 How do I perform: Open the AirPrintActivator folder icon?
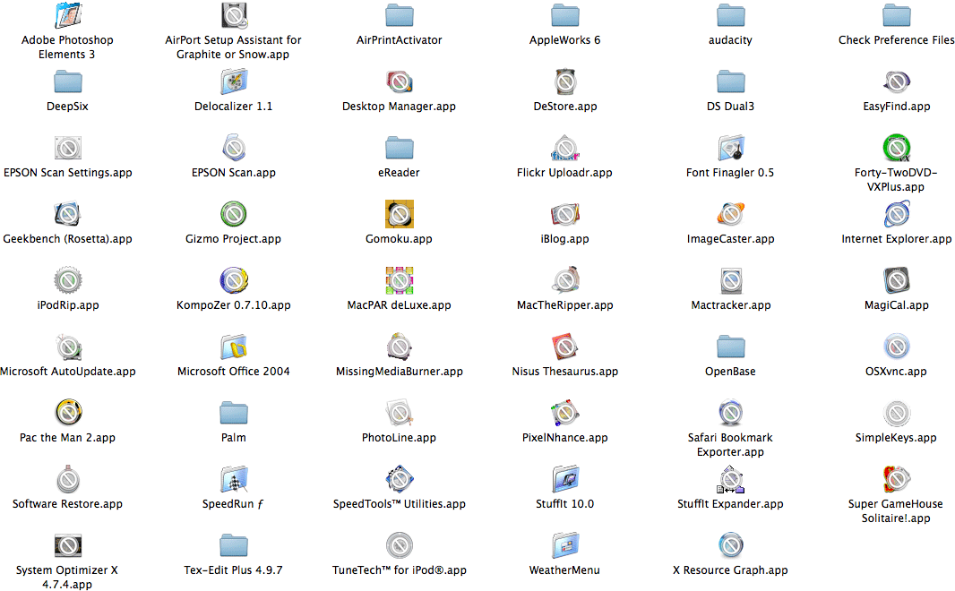point(400,15)
